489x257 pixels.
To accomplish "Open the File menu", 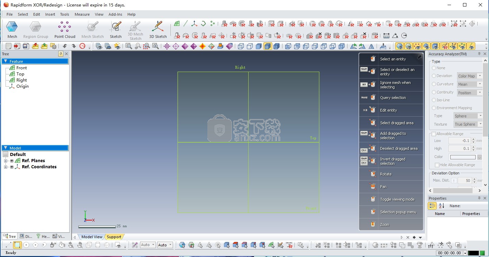I will point(10,14).
